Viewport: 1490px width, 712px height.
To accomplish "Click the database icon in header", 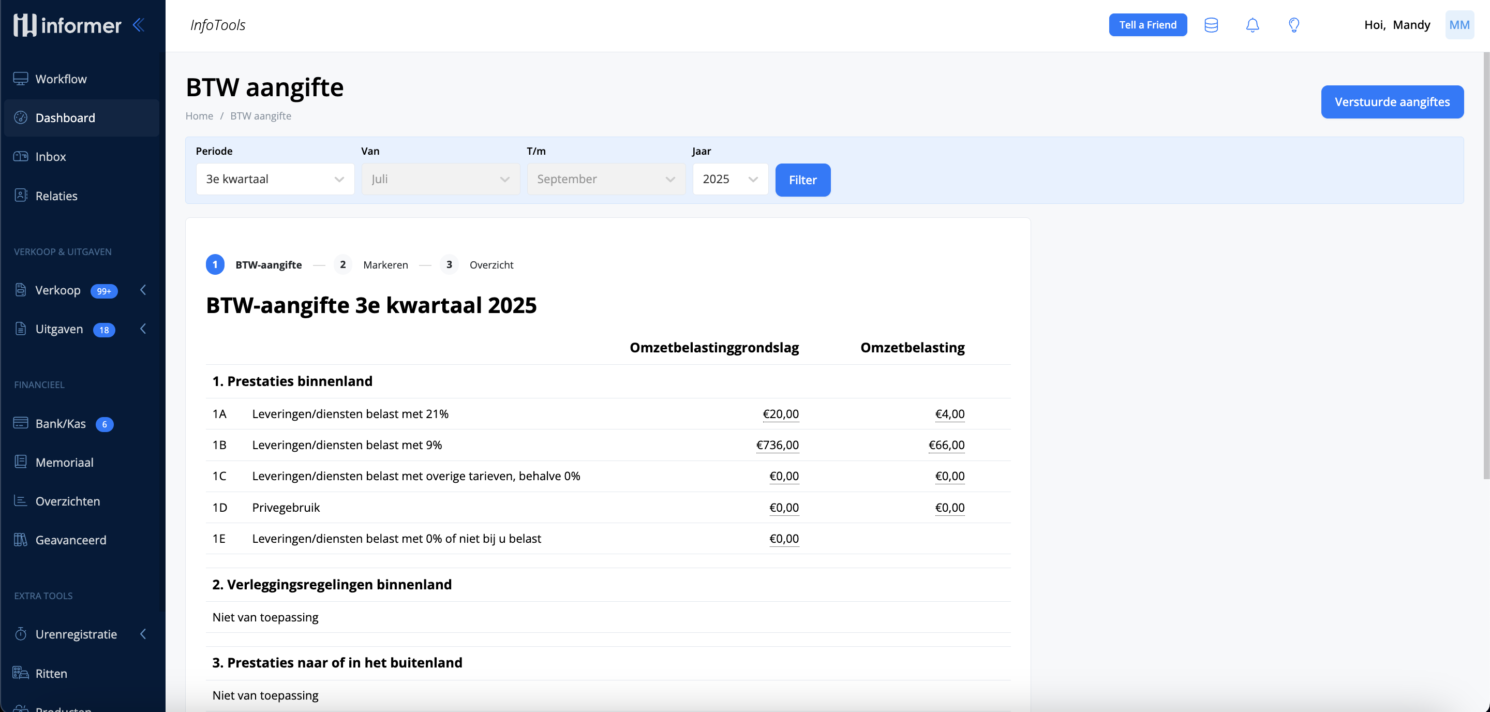I will pos(1211,25).
